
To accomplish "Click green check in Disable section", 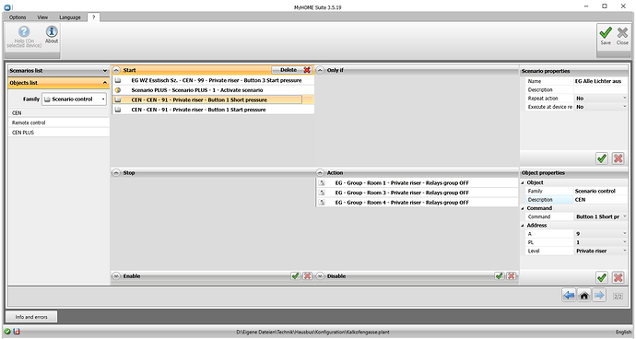I will click(500, 276).
